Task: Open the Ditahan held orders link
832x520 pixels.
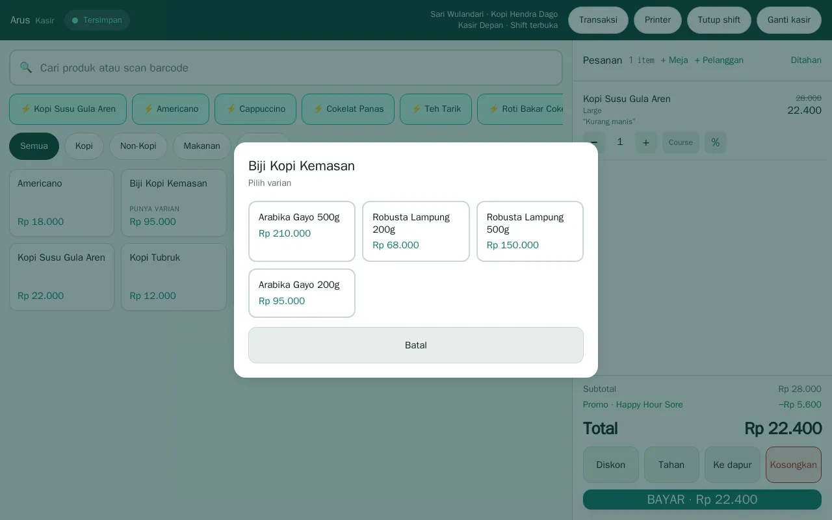Action: [x=806, y=60]
